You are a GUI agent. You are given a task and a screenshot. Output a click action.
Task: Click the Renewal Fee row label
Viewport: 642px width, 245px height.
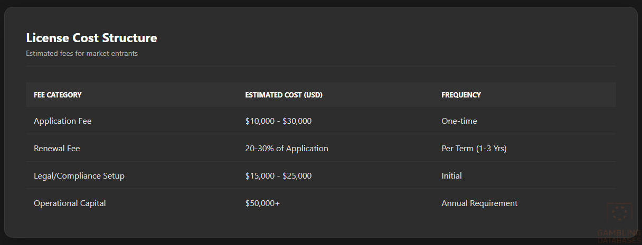tap(56, 149)
